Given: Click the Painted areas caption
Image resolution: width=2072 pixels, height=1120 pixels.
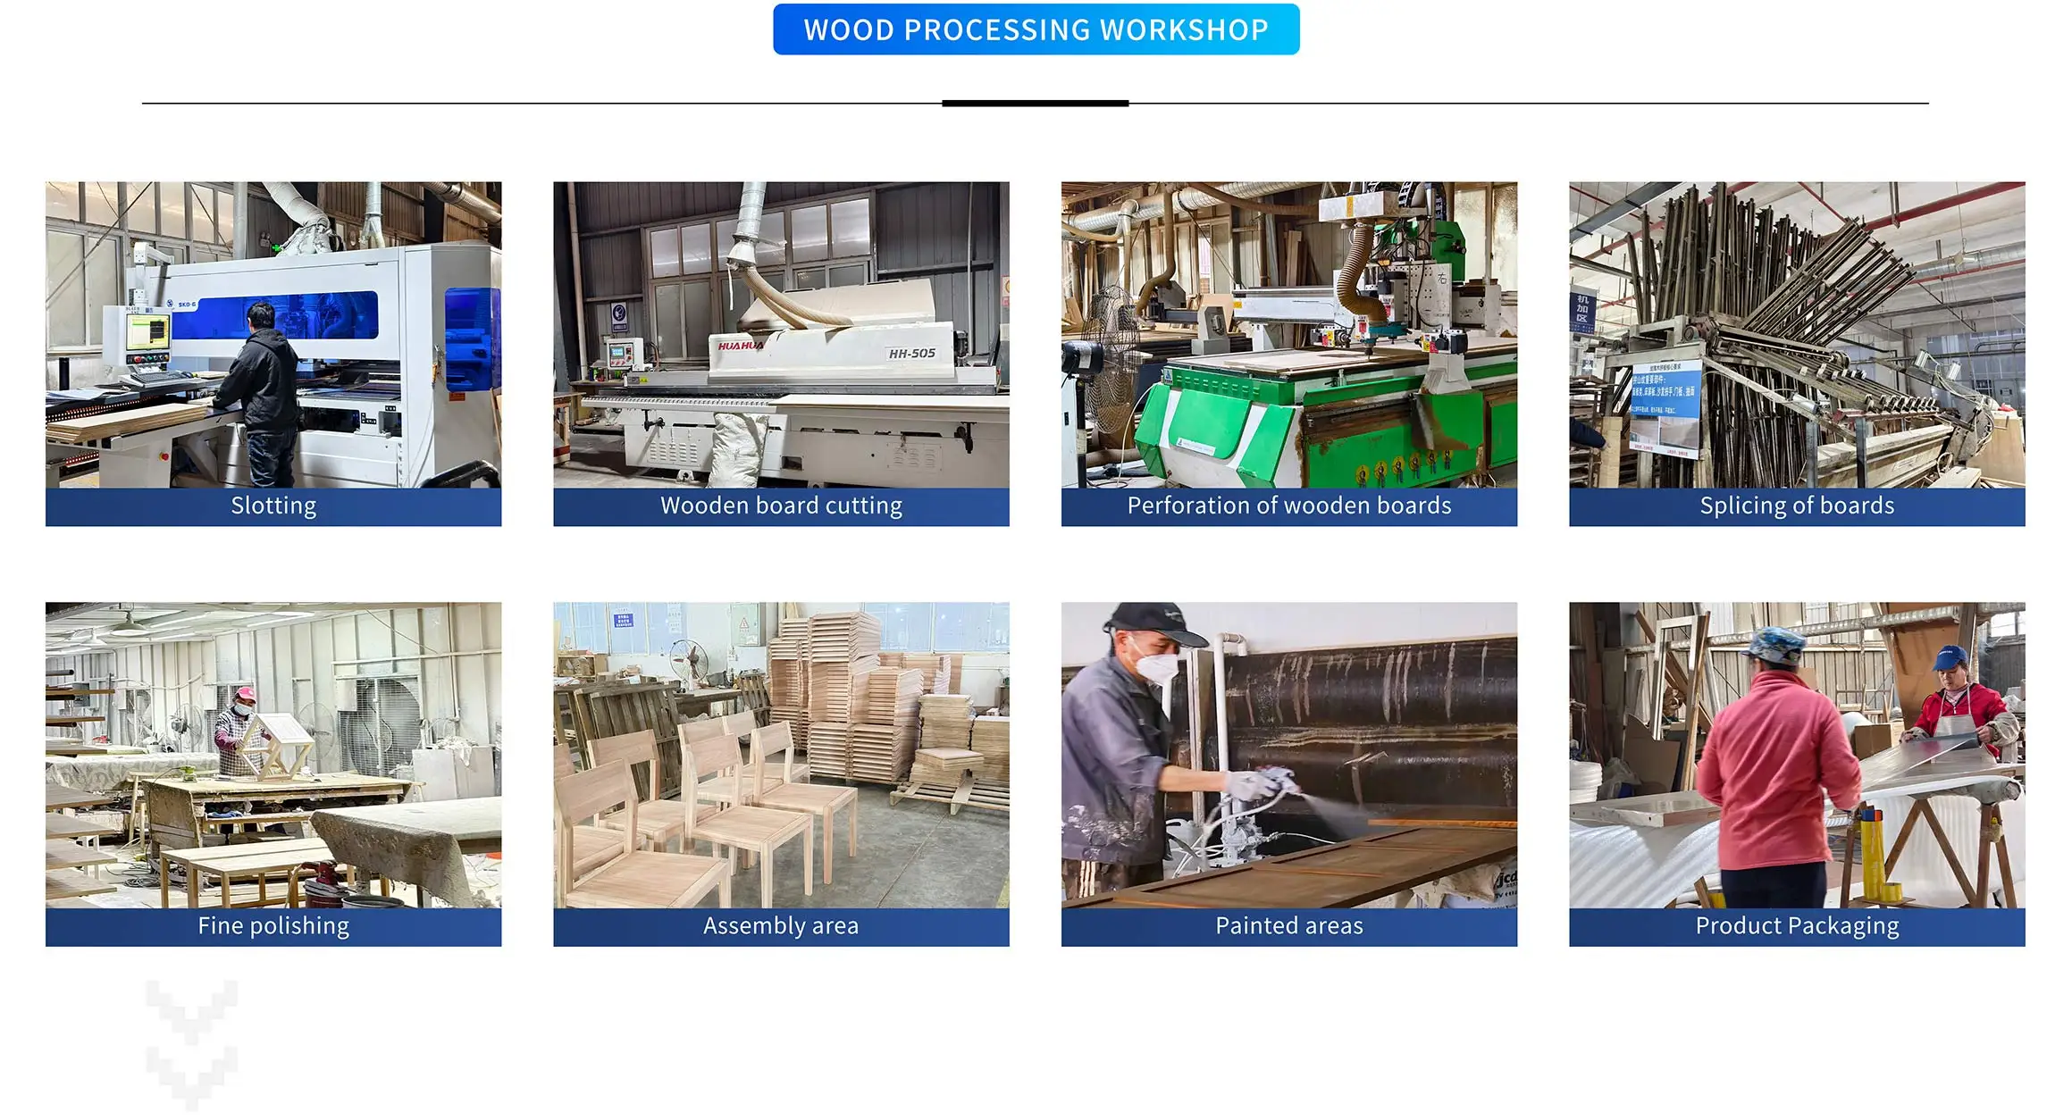Looking at the screenshot, I should (1289, 927).
